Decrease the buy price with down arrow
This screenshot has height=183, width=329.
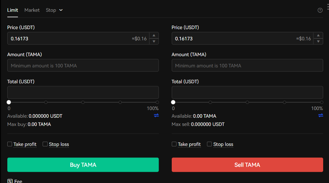pyautogui.click(x=154, y=41)
